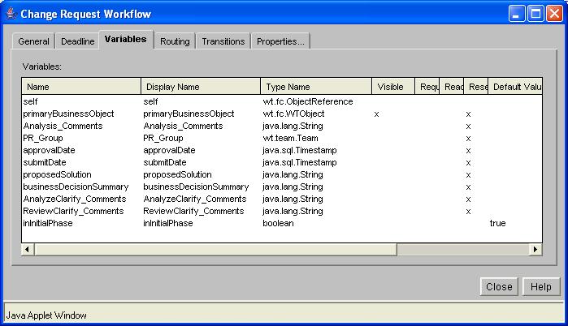Select the Routing tab
Image resolution: width=568 pixels, height=326 pixels.
click(175, 41)
